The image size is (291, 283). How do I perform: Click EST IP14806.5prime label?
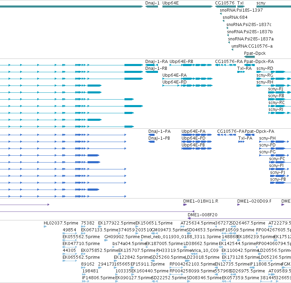(x=98, y=278)
